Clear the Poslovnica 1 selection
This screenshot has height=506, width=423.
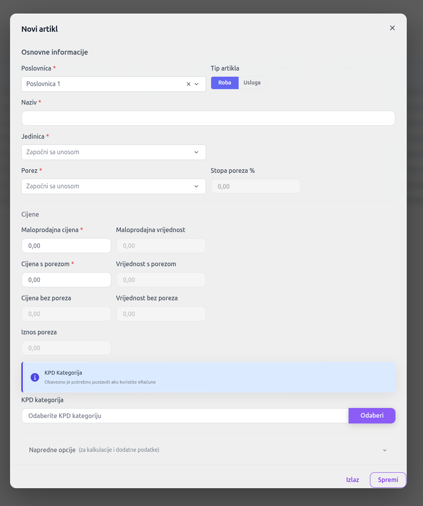(189, 84)
